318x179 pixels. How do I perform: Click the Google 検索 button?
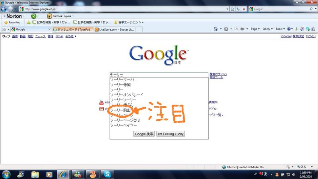point(144,134)
